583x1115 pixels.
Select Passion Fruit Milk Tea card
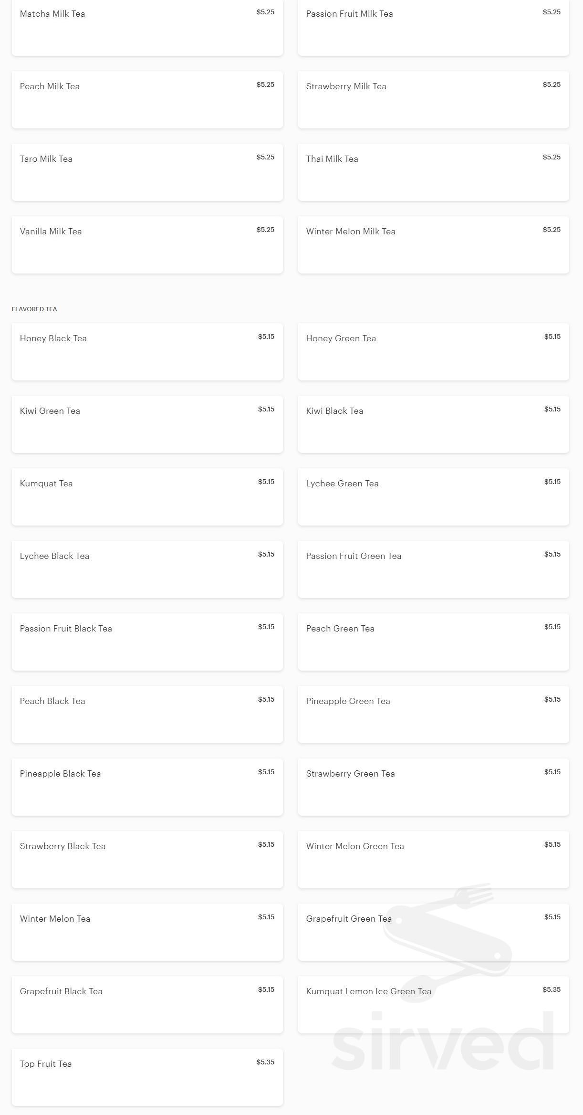[x=433, y=28]
